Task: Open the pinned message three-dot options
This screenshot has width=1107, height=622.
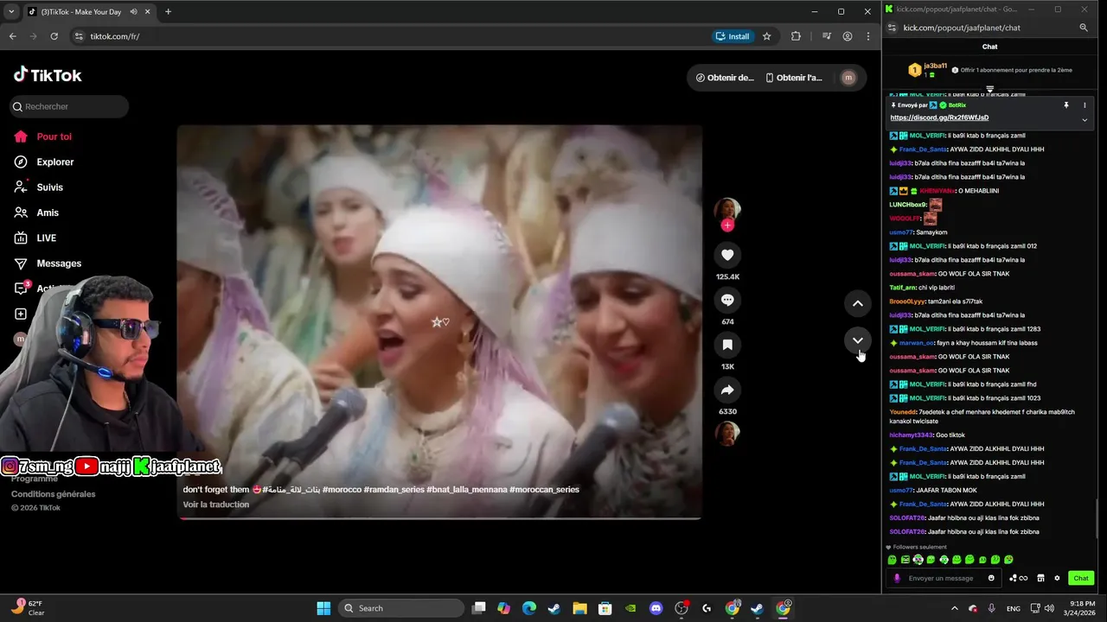Action: click(x=1085, y=105)
